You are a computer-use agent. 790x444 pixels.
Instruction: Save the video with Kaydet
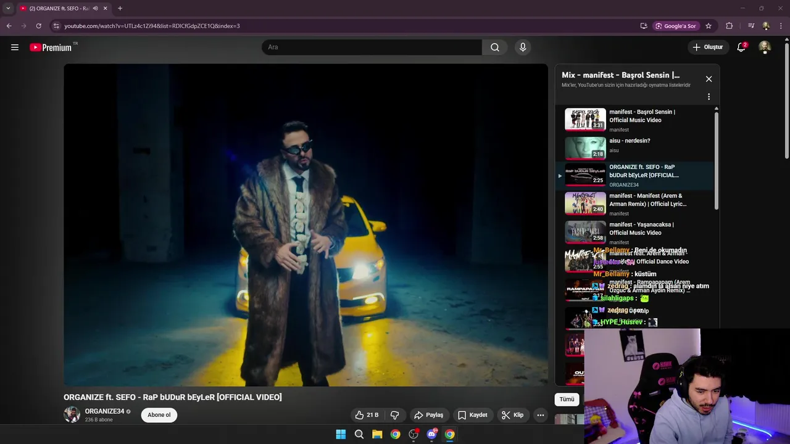click(x=473, y=415)
